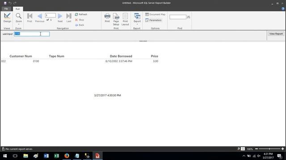The height and width of the screenshot is (160, 286).
Task: Click the Undo icon
Action: pyautogui.click(x=10, y=3)
